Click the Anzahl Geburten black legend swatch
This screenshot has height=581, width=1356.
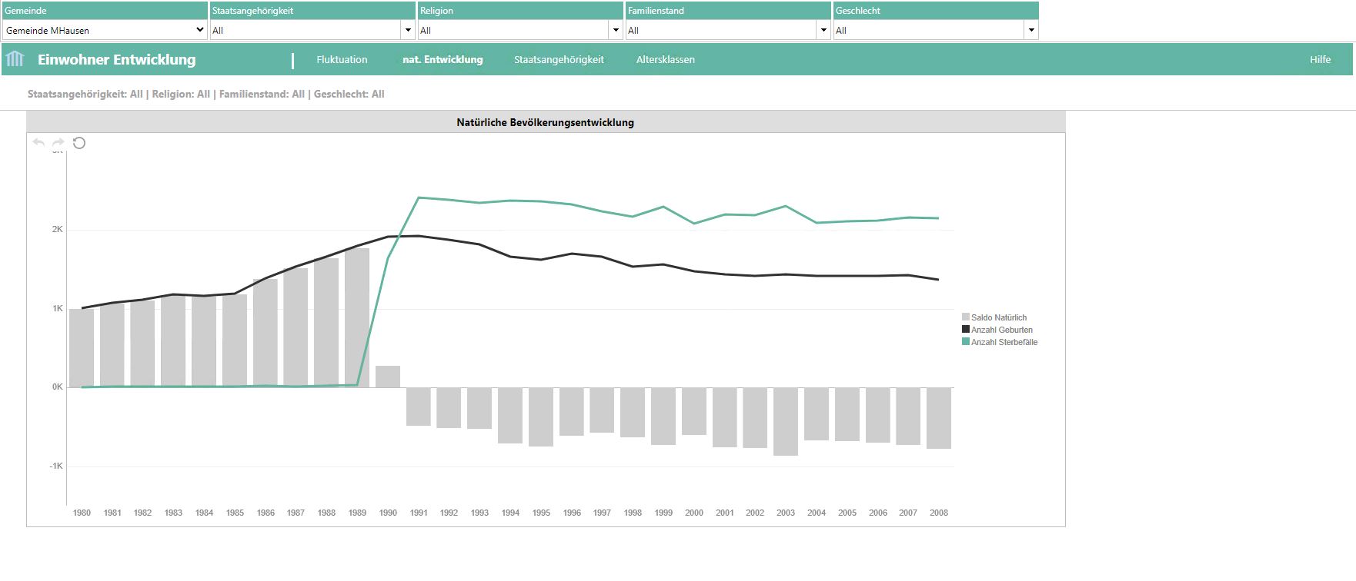click(966, 330)
